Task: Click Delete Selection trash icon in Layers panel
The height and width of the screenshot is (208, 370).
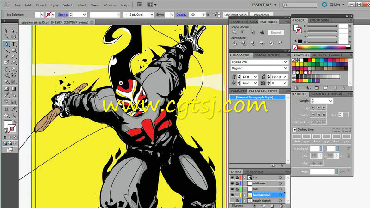Action: (x=282, y=206)
